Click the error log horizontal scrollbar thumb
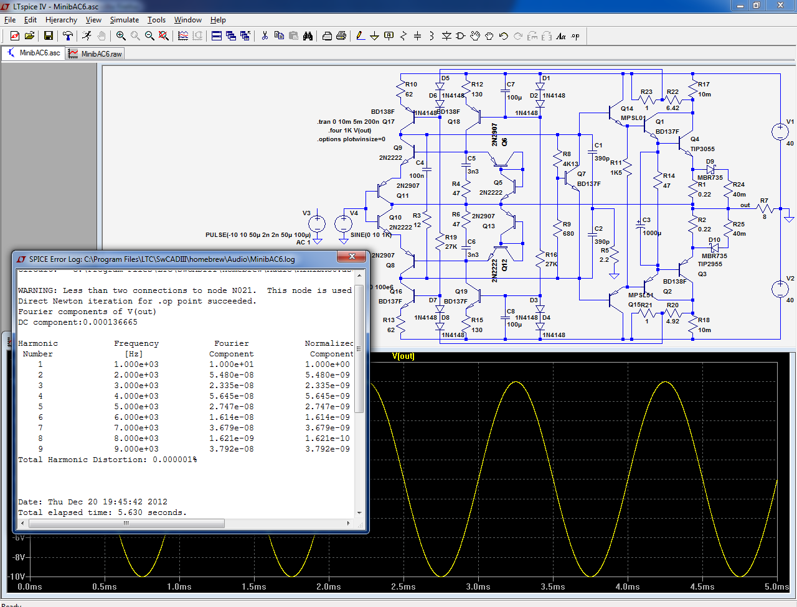Viewport: 797px width, 607px height. (126, 523)
